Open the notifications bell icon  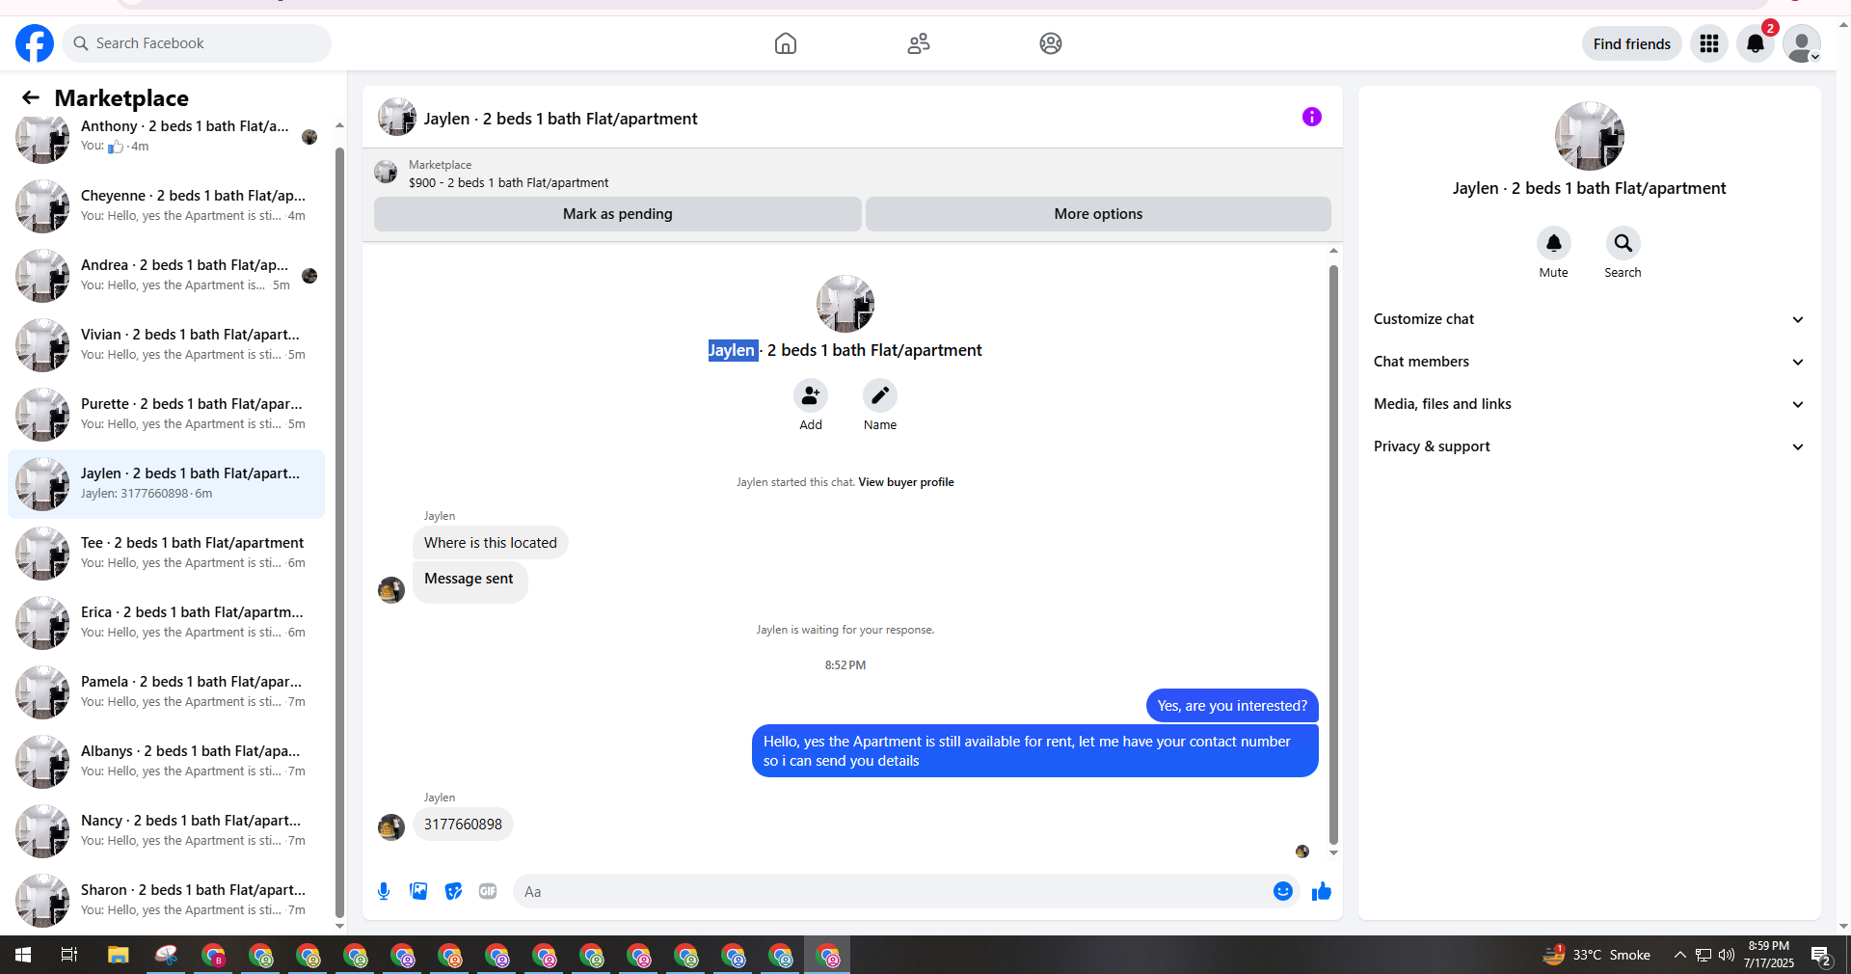pyautogui.click(x=1756, y=43)
